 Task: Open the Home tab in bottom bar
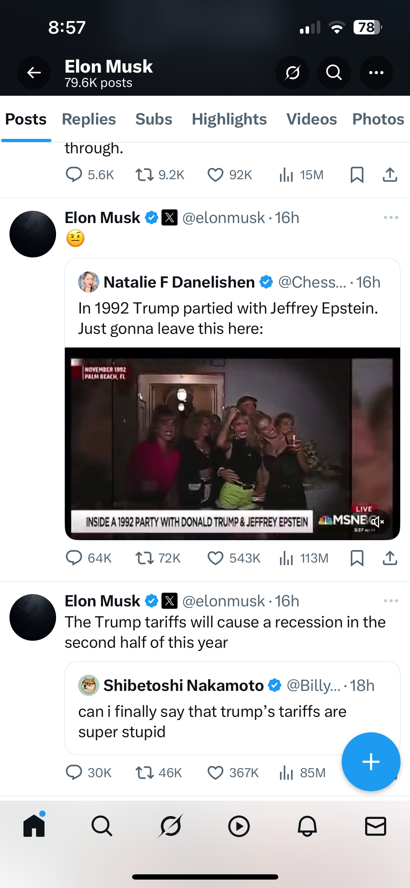[34, 826]
